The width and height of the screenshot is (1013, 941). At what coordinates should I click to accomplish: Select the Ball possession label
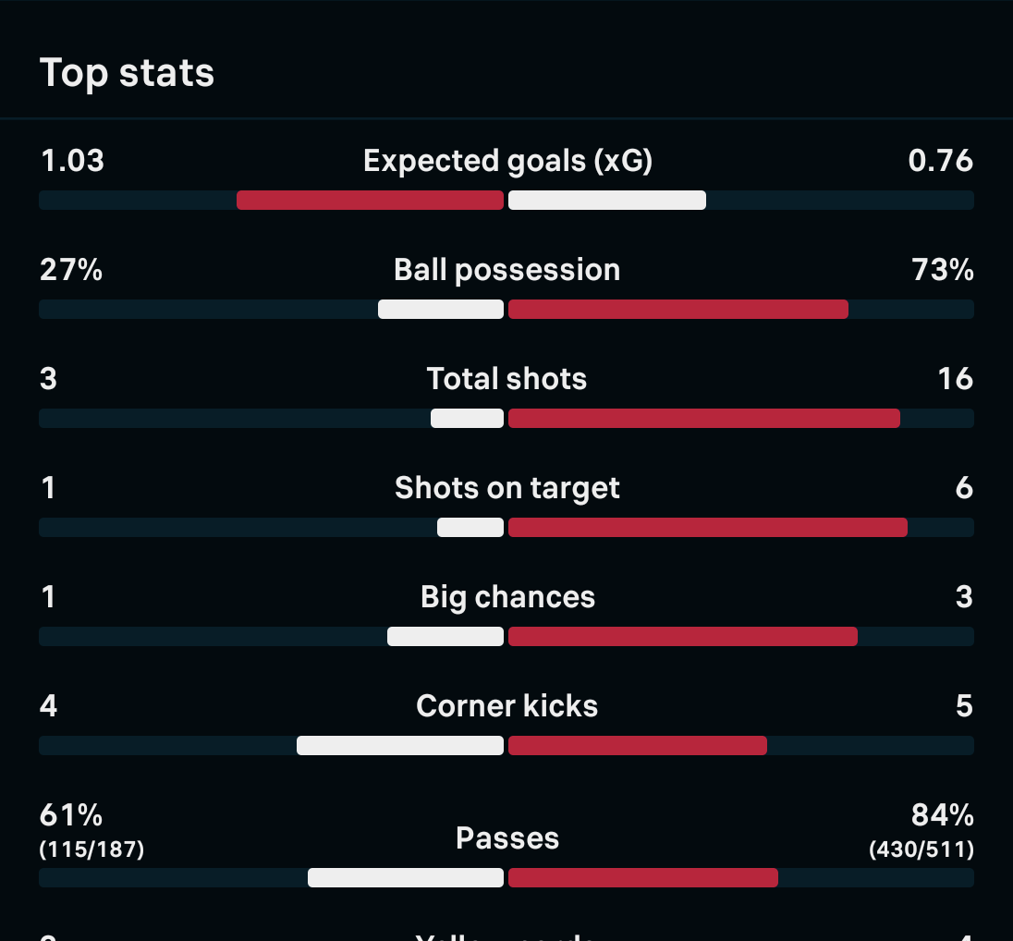(506, 270)
